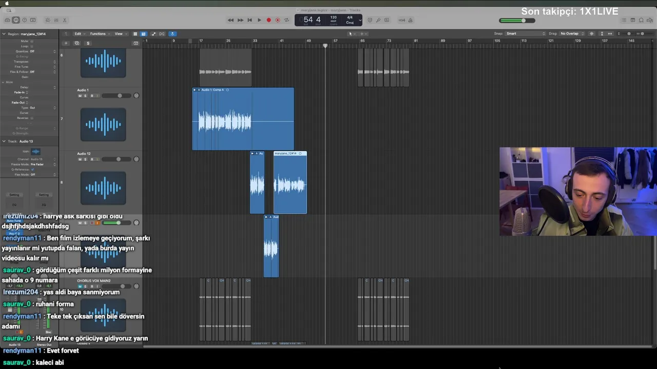Viewport: 657px width, 369px height.
Task: Toggle the region Mute checkbox
Action: pyautogui.click(x=32, y=41)
